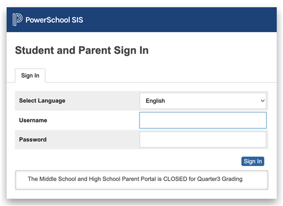
Task: Click the Password label text
Action: pos(33,140)
